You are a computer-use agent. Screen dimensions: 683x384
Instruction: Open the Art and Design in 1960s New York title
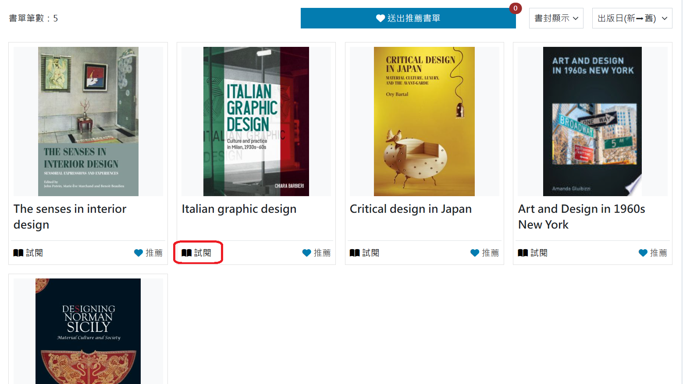pyautogui.click(x=582, y=217)
